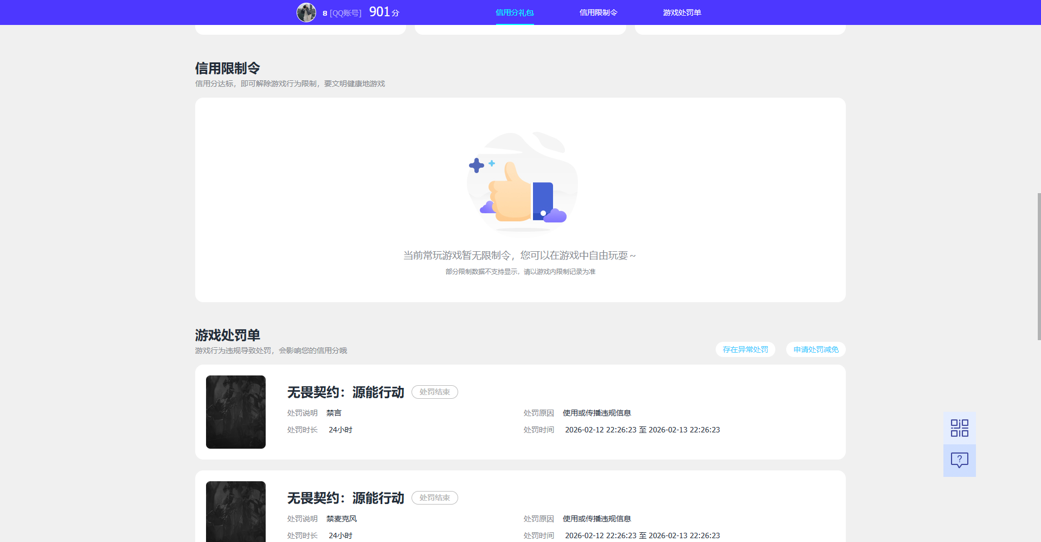Click the thumbs-up illustration graphic
1041x542 pixels.
[522, 184]
